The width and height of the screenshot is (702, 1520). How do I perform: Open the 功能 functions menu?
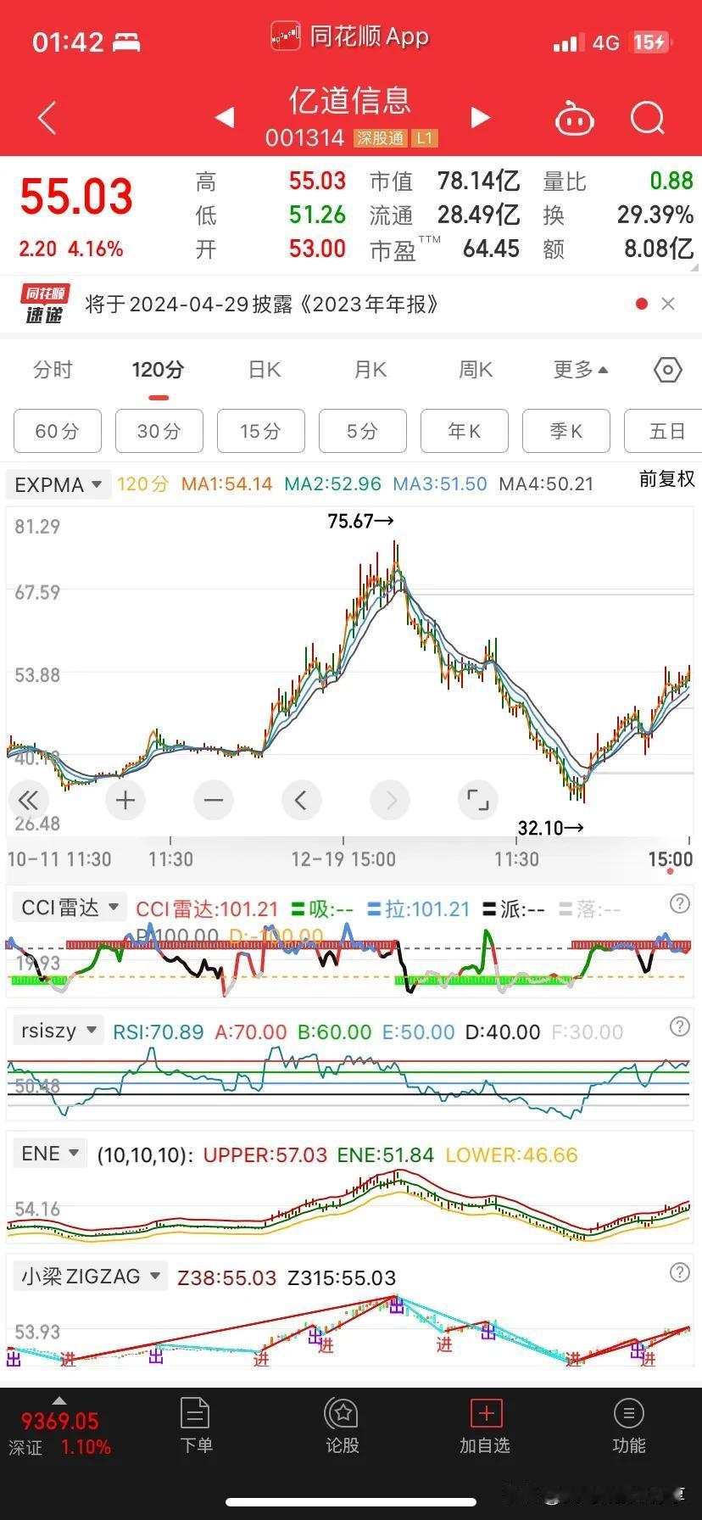[628, 1427]
